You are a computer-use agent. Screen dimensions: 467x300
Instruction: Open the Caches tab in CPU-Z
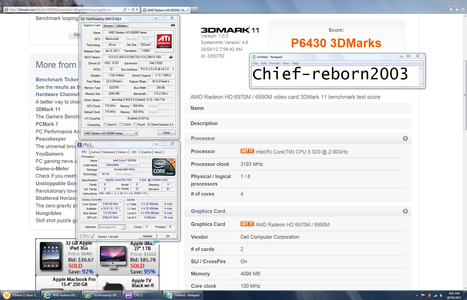95,152
